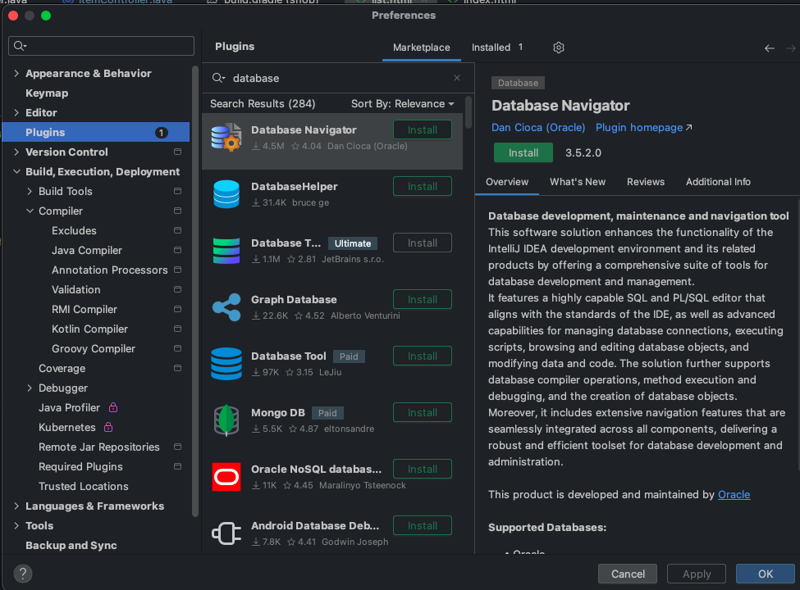Click the Oracle NoSQL database plugin icon
This screenshot has width=800, height=590.
click(226, 477)
